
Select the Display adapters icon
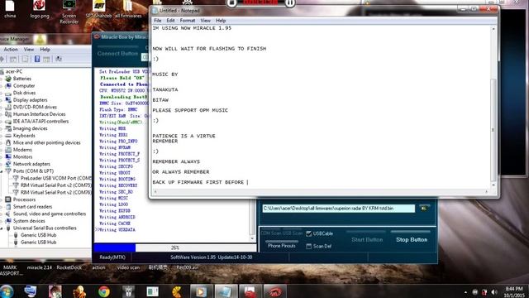click(x=8, y=99)
